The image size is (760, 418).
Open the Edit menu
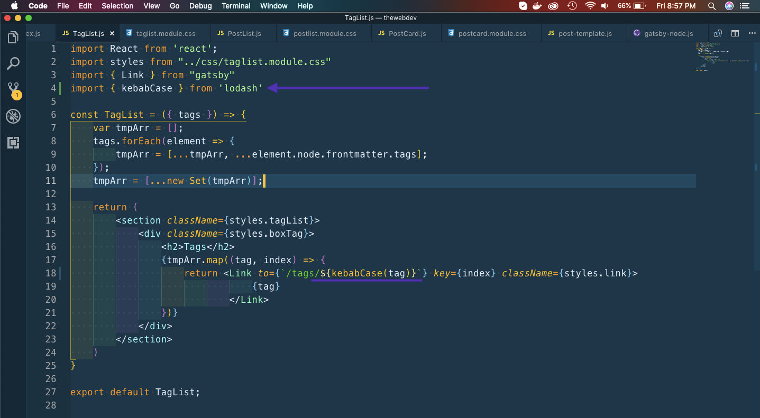point(85,6)
